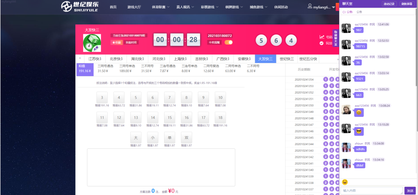
Task: Click 滚动记录 in chat header
Action: pyautogui.click(x=389, y=4)
